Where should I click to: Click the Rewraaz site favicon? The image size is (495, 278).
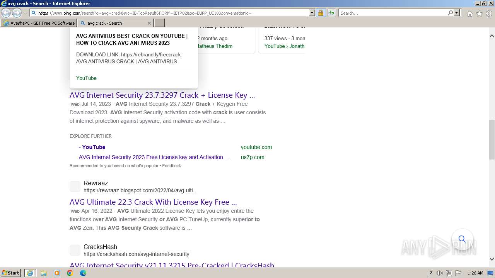tap(75, 186)
